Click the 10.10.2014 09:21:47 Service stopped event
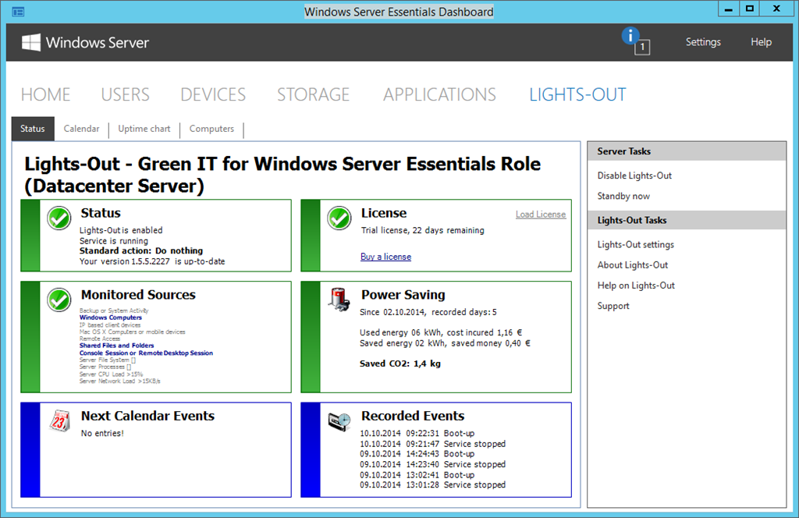The image size is (799, 518). pos(432,444)
